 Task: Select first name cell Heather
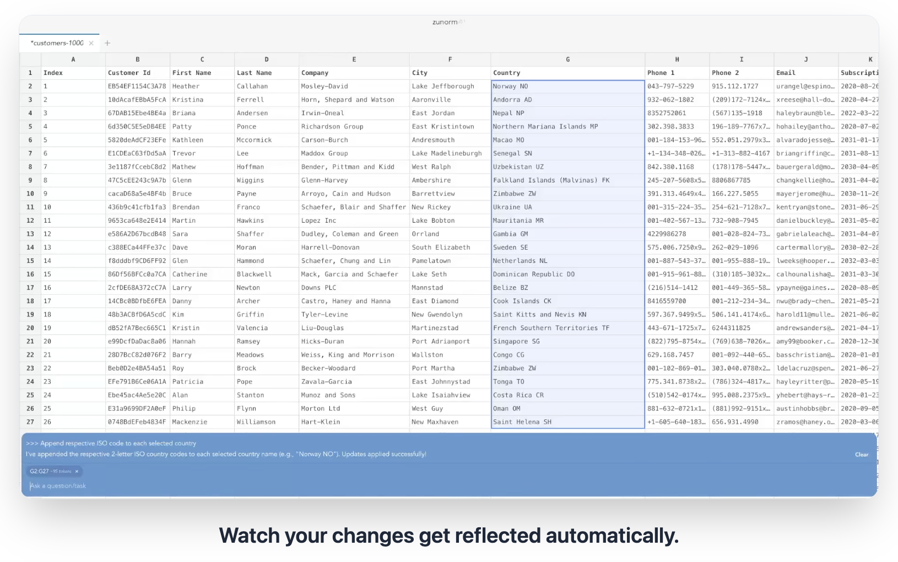pyautogui.click(x=202, y=87)
